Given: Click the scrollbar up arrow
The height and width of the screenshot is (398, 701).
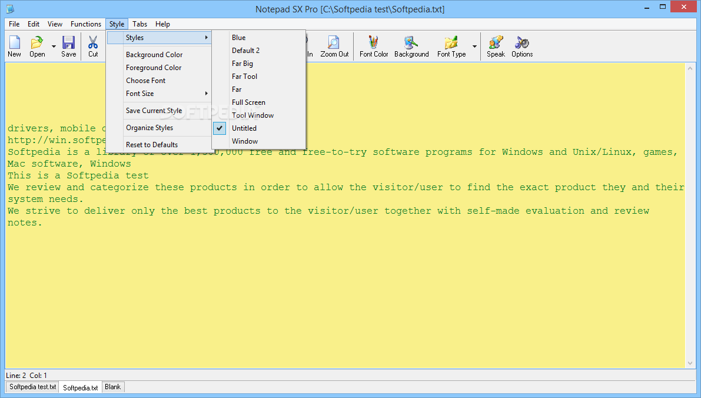Looking at the screenshot, I should pos(690,68).
